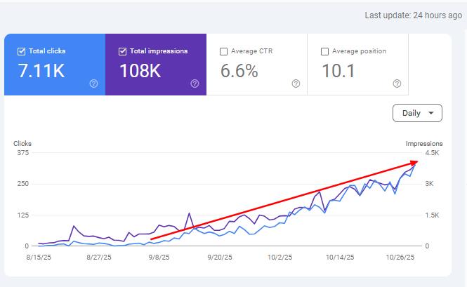Open help icon on Average position card
The height and width of the screenshot is (287, 467).
pyautogui.click(x=397, y=84)
